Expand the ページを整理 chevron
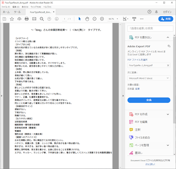176x169 pixels. [x=168, y=145]
